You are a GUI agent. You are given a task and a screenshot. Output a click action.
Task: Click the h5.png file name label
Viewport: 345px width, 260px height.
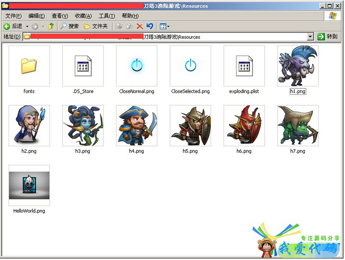tap(190, 151)
